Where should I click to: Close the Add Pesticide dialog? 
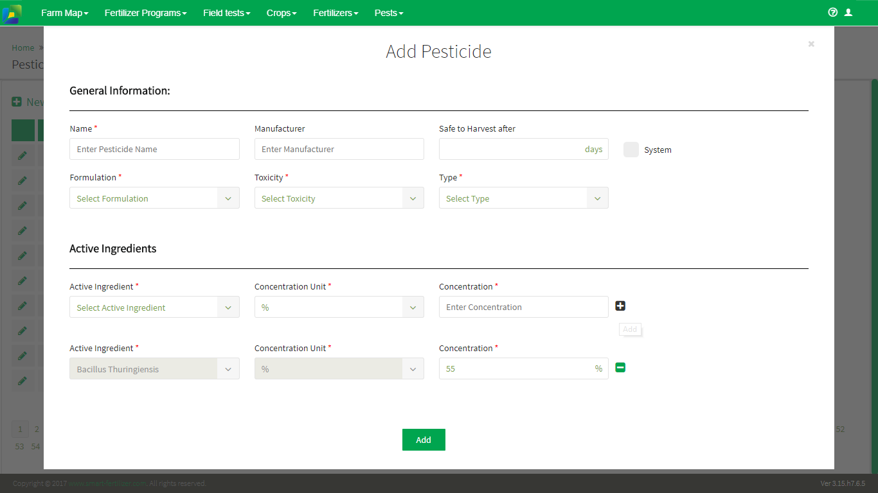(x=811, y=44)
